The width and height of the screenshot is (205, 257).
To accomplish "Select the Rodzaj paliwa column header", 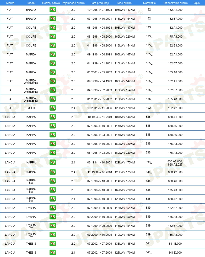I will pyautogui.click(x=51, y=3).
